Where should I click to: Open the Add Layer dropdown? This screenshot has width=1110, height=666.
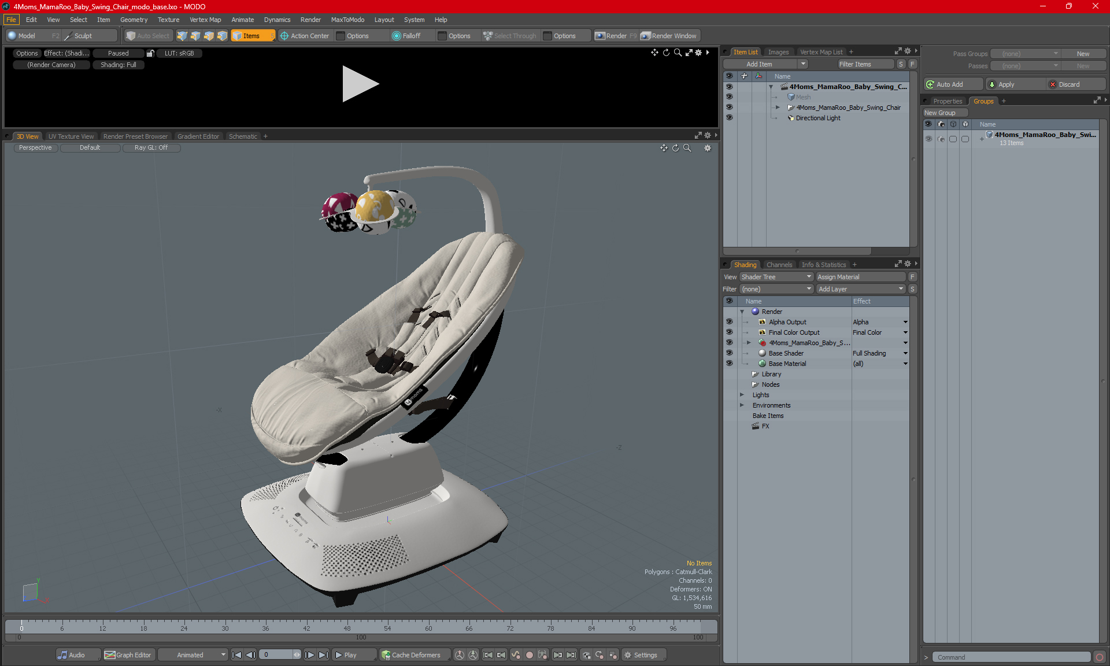861,289
